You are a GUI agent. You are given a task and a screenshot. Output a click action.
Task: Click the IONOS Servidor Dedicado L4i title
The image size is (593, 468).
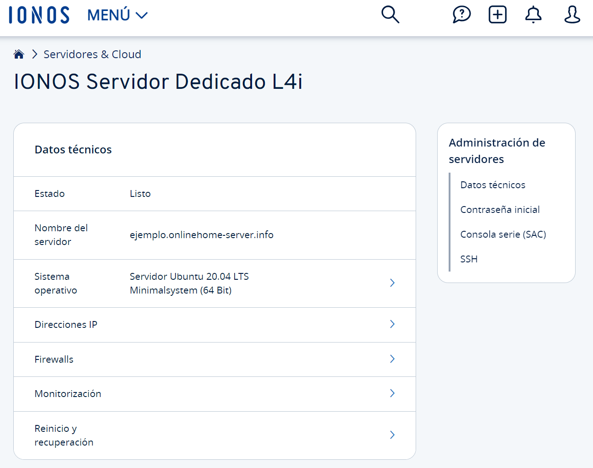tap(158, 82)
